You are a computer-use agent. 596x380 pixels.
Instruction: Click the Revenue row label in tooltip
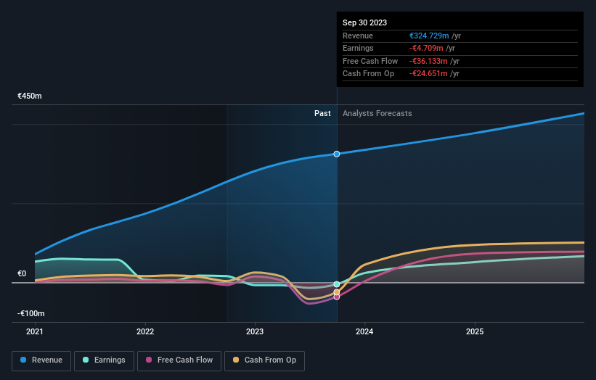click(x=358, y=36)
